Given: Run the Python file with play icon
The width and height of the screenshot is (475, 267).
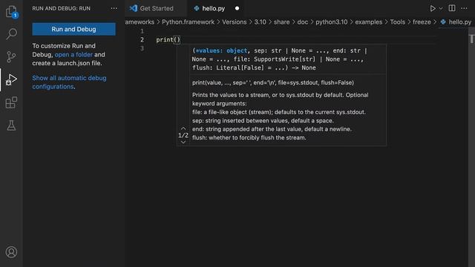Looking at the screenshot, I should [x=433, y=8].
